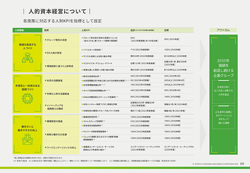The width and height of the screenshot is (250, 173).
Task: Select the 開催4回/年[2025年度] target
Action: pyautogui.click(x=175, y=111)
